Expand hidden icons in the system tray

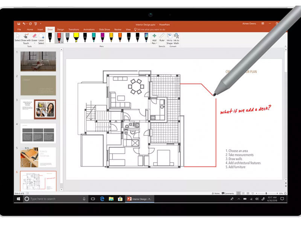(x=239, y=199)
